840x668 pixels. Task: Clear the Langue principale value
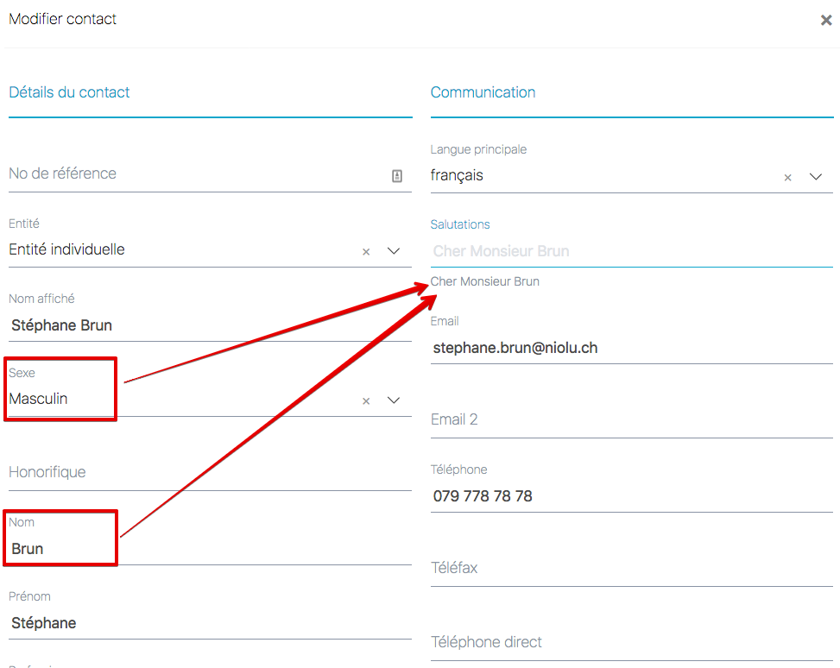coord(787,178)
